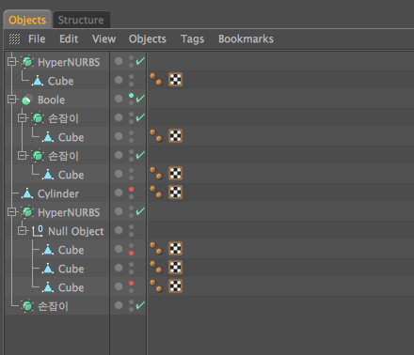
Task: Select the Objects tab
Action: [x=27, y=20]
